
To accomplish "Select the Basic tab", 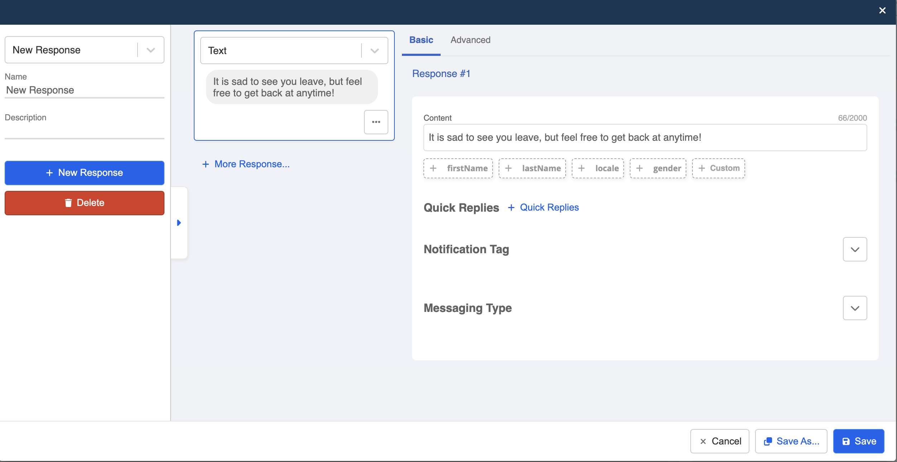I will click(421, 40).
